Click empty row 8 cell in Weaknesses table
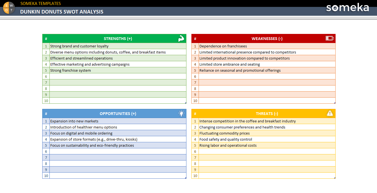 click(267, 89)
